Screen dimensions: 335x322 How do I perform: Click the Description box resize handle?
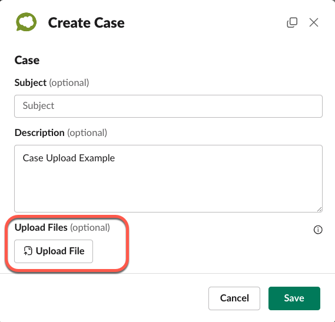[320, 210]
